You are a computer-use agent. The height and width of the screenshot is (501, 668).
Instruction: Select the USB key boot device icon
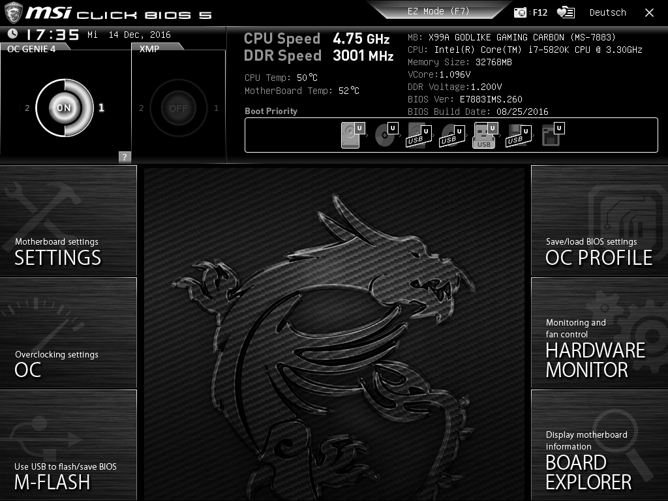pyautogui.click(x=485, y=135)
